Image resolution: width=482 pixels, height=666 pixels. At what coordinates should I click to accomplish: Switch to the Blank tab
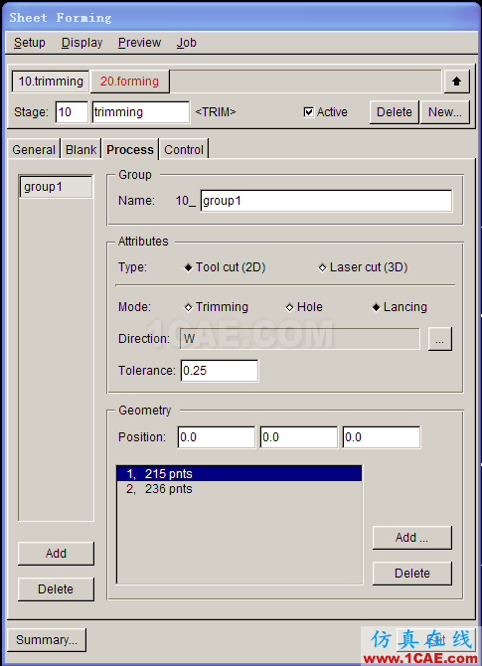click(x=81, y=149)
